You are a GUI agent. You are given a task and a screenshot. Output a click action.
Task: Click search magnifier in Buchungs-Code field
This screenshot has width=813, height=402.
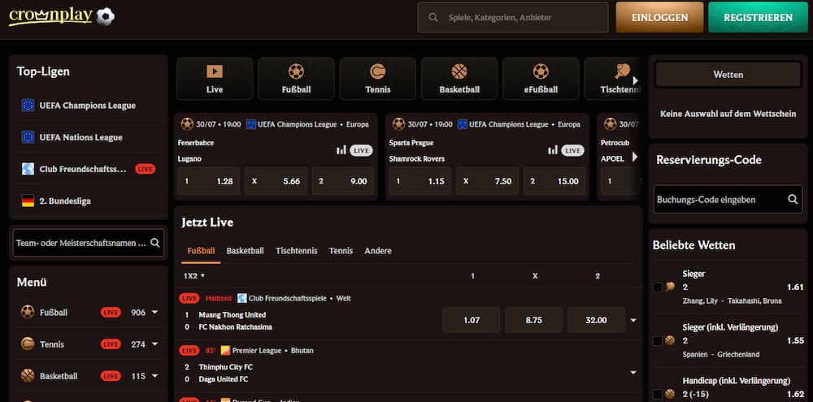click(793, 199)
